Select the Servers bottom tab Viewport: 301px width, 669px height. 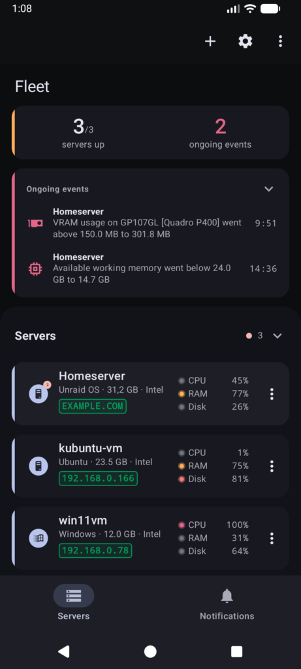point(74,604)
